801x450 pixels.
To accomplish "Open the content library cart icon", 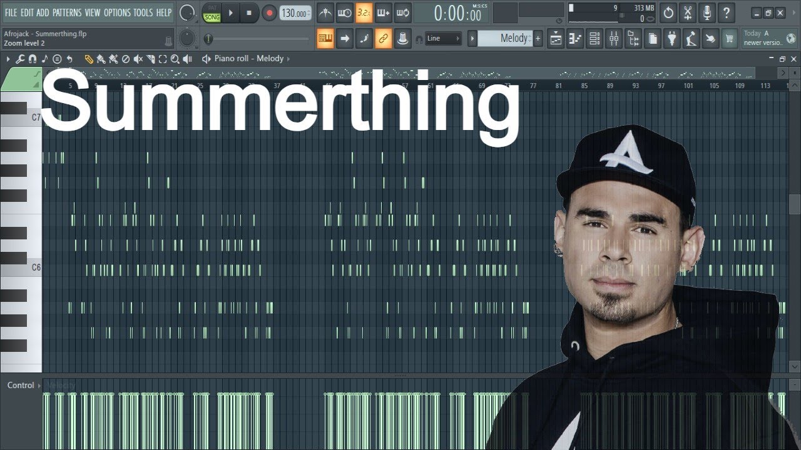I will click(729, 38).
